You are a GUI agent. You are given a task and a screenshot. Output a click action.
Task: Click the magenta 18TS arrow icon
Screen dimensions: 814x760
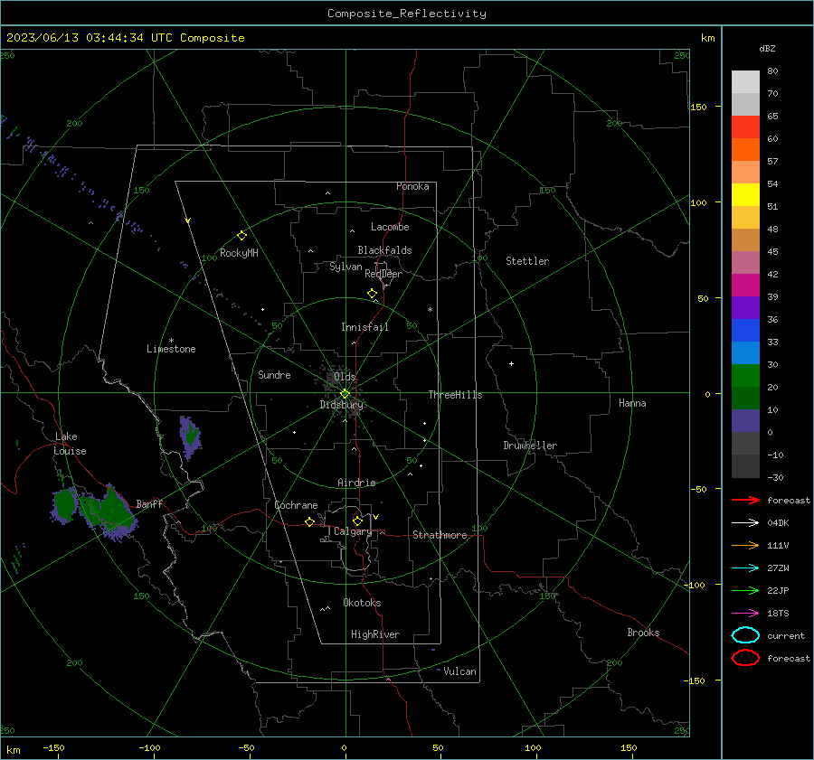(x=745, y=614)
